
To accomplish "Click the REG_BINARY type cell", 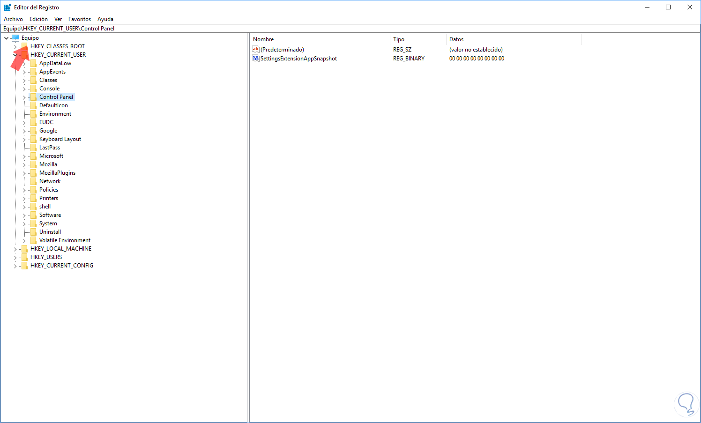I will [x=409, y=59].
